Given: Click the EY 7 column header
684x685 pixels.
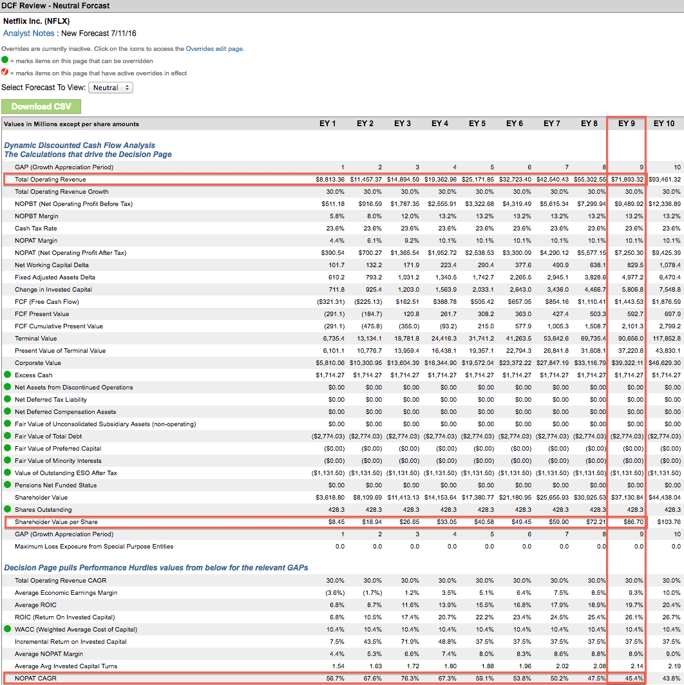Looking at the screenshot, I should pos(551,124).
